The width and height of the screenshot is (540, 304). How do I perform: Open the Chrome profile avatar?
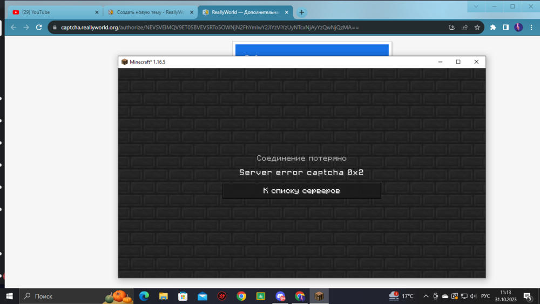pos(518,27)
